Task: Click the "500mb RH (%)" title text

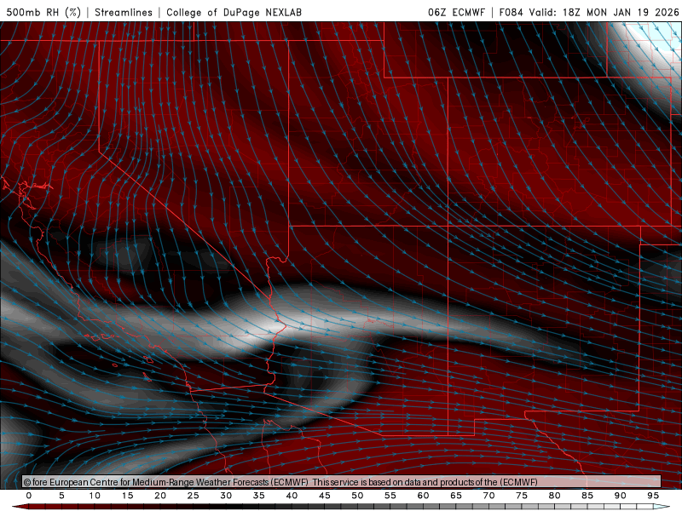Action: pos(43,12)
